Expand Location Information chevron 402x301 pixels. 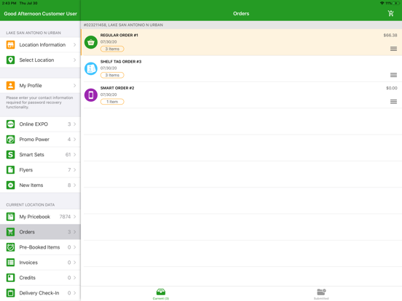(74, 45)
